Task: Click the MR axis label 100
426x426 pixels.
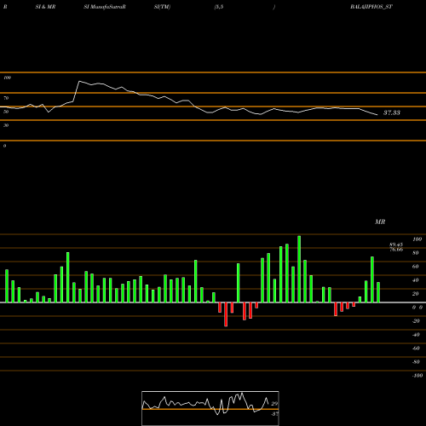Action: (417, 239)
